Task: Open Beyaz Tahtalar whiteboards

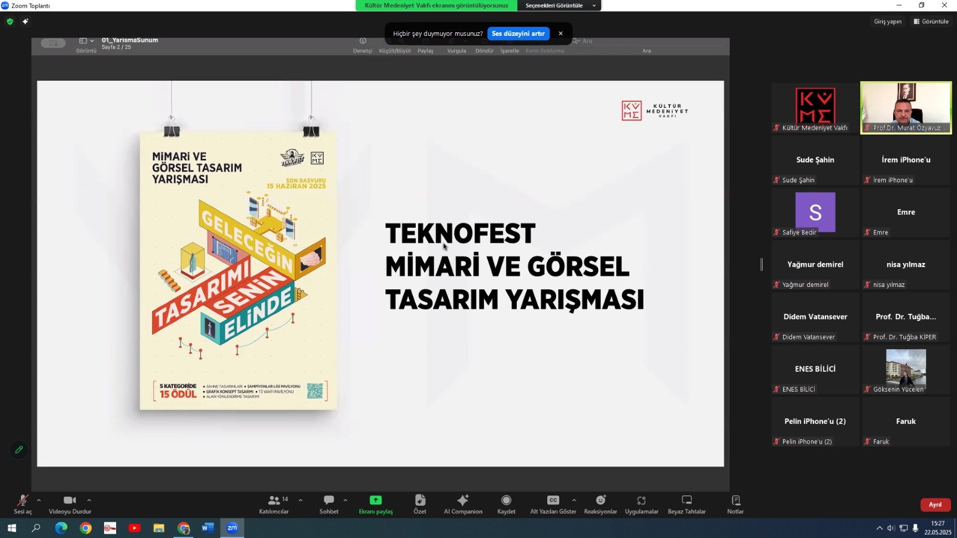Action: pyautogui.click(x=687, y=504)
